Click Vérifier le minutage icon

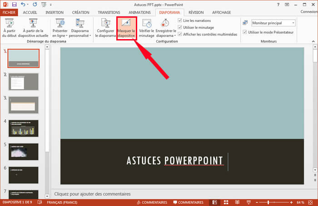(x=147, y=28)
